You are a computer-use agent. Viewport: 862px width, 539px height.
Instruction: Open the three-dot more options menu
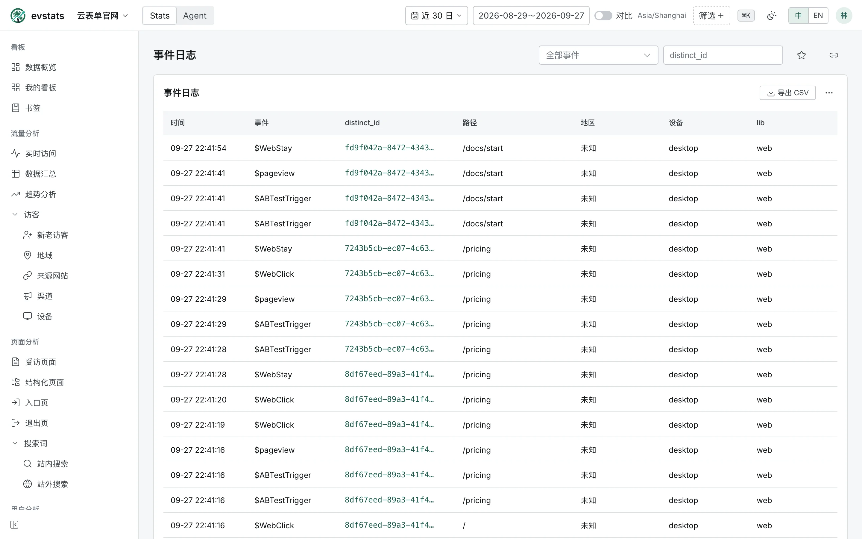pyautogui.click(x=829, y=93)
